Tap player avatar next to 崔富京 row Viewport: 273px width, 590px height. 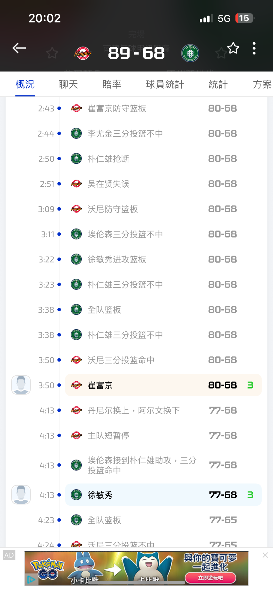(x=21, y=385)
